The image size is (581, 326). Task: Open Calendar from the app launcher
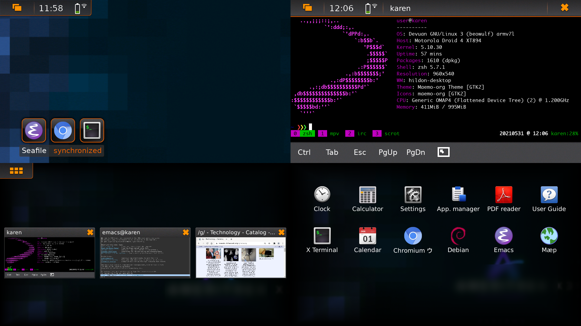coord(368,240)
